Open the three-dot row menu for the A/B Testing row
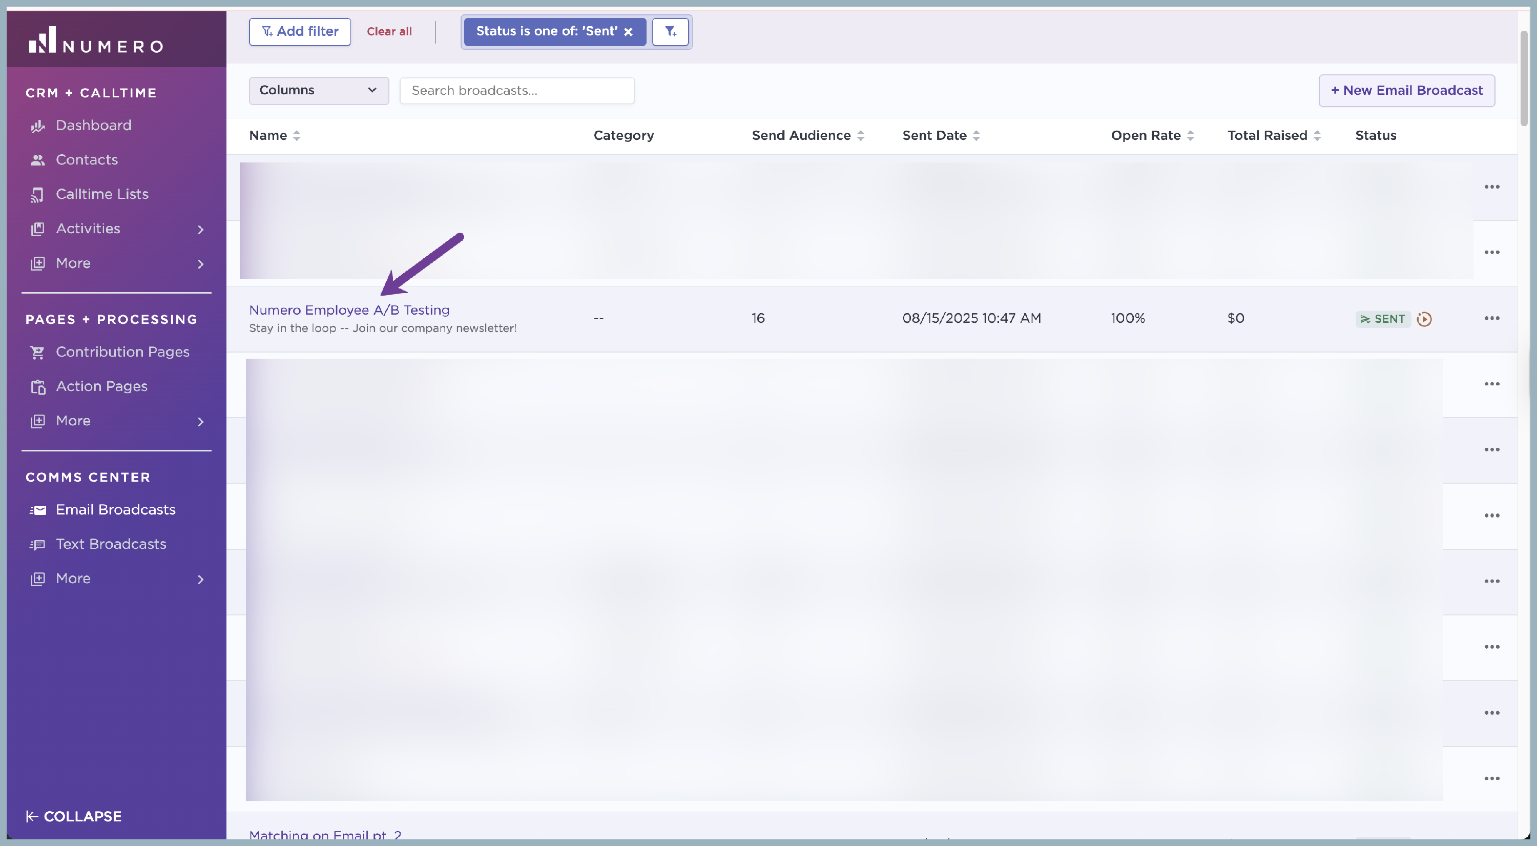The height and width of the screenshot is (846, 1537). click(1491, 318)
